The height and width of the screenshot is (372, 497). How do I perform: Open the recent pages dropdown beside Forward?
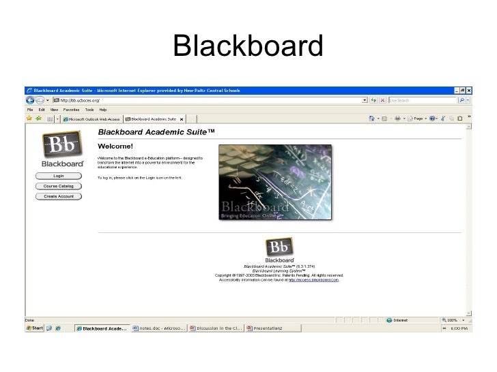pos(48,100)
